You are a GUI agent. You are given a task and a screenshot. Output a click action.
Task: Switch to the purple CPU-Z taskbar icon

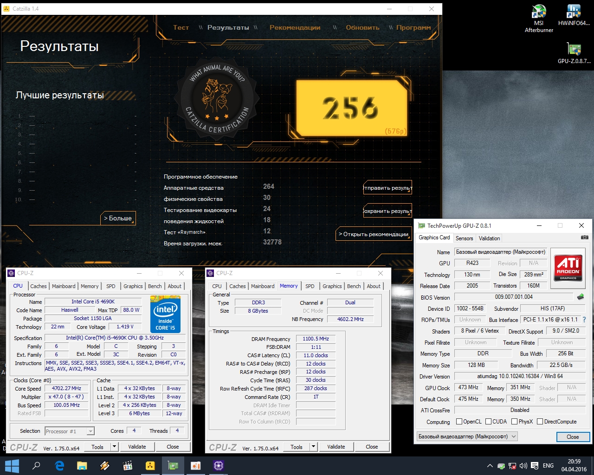(219, 466)
